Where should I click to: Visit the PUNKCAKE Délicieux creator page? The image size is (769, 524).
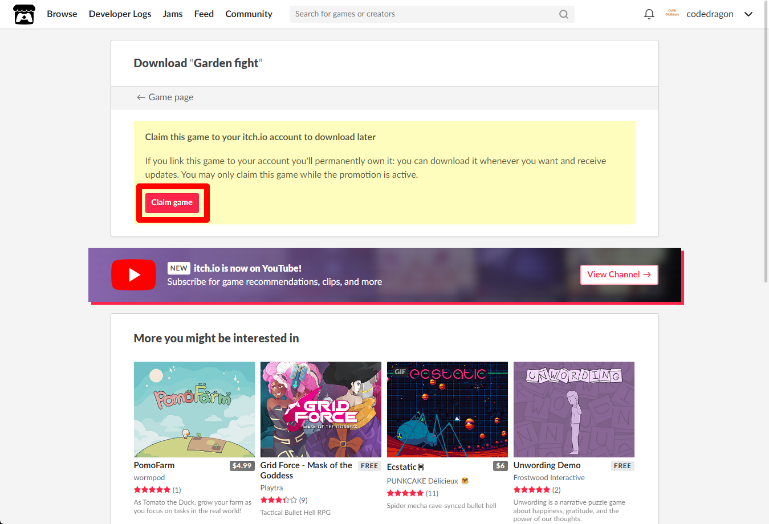[422, 481]
